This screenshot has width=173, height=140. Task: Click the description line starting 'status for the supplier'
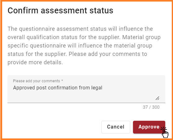(77, 54)
